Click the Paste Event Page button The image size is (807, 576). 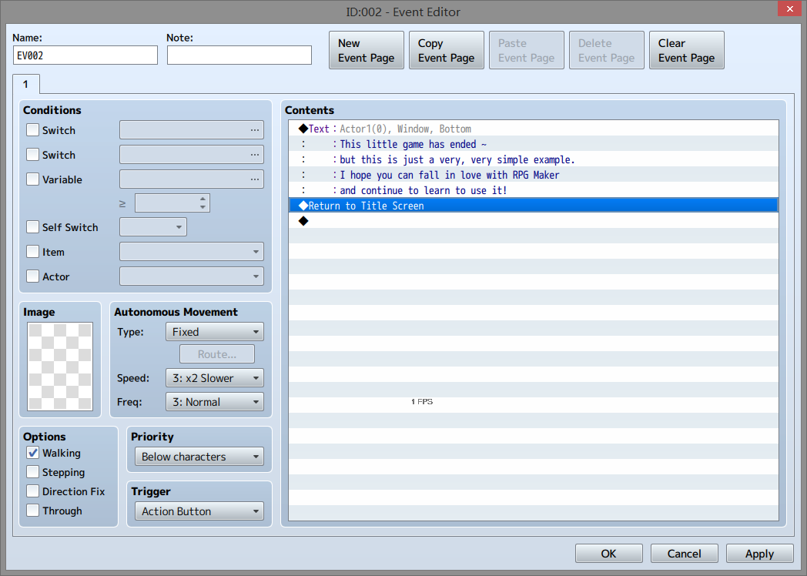(x=527, y=50)
